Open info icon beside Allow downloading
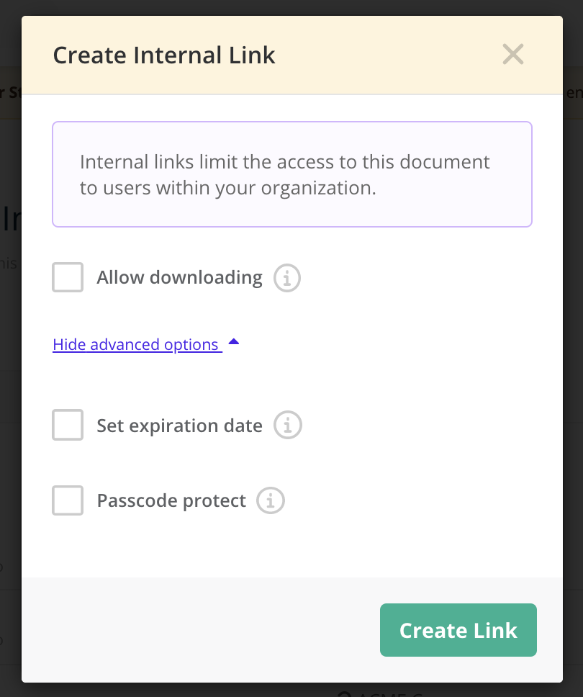The height and width of the screenshot is (697, 583). (286, 278)
